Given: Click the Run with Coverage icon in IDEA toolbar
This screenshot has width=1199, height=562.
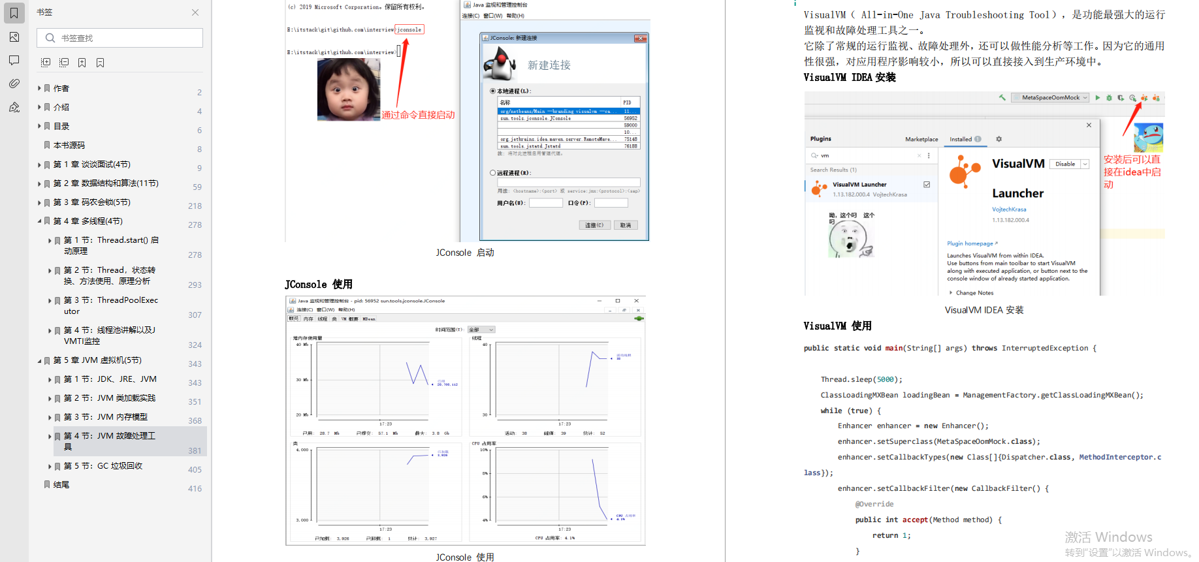Looking at the screenshot, I should 1121,98.
